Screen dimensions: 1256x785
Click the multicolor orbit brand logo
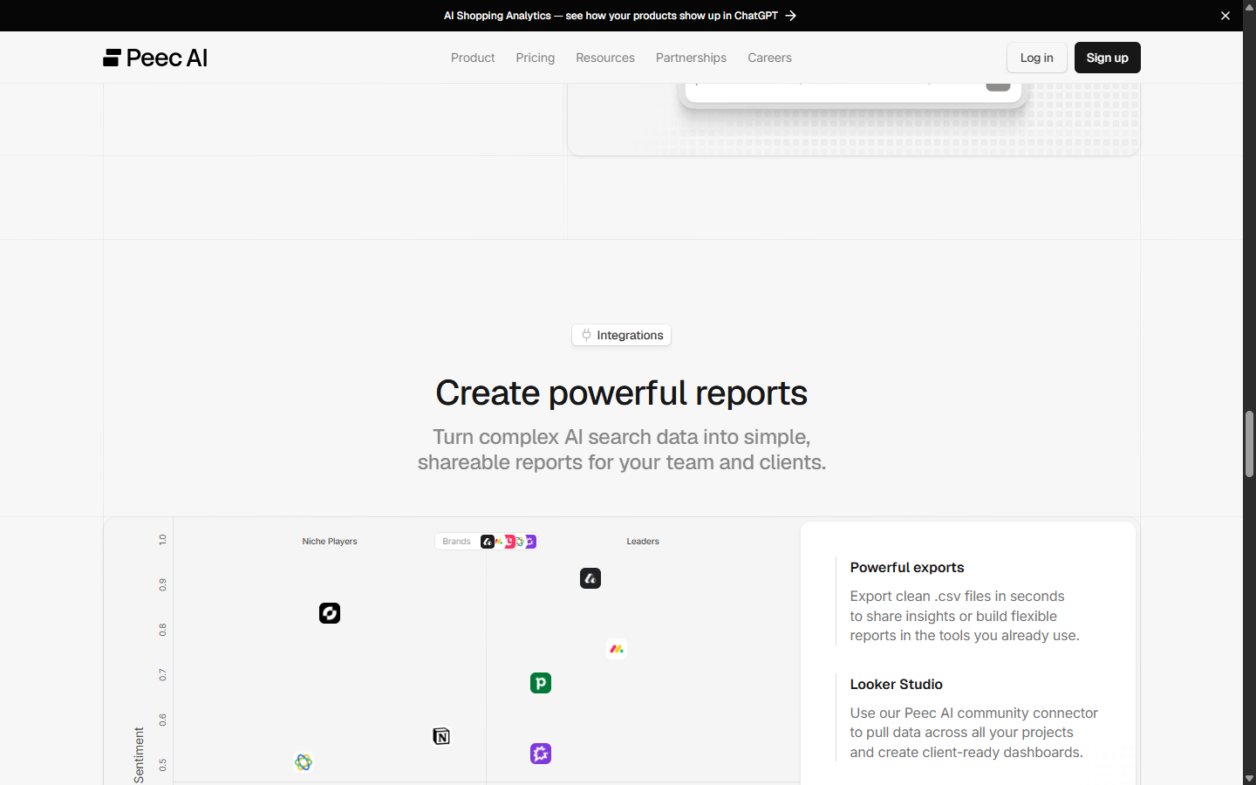pos(304,762)
